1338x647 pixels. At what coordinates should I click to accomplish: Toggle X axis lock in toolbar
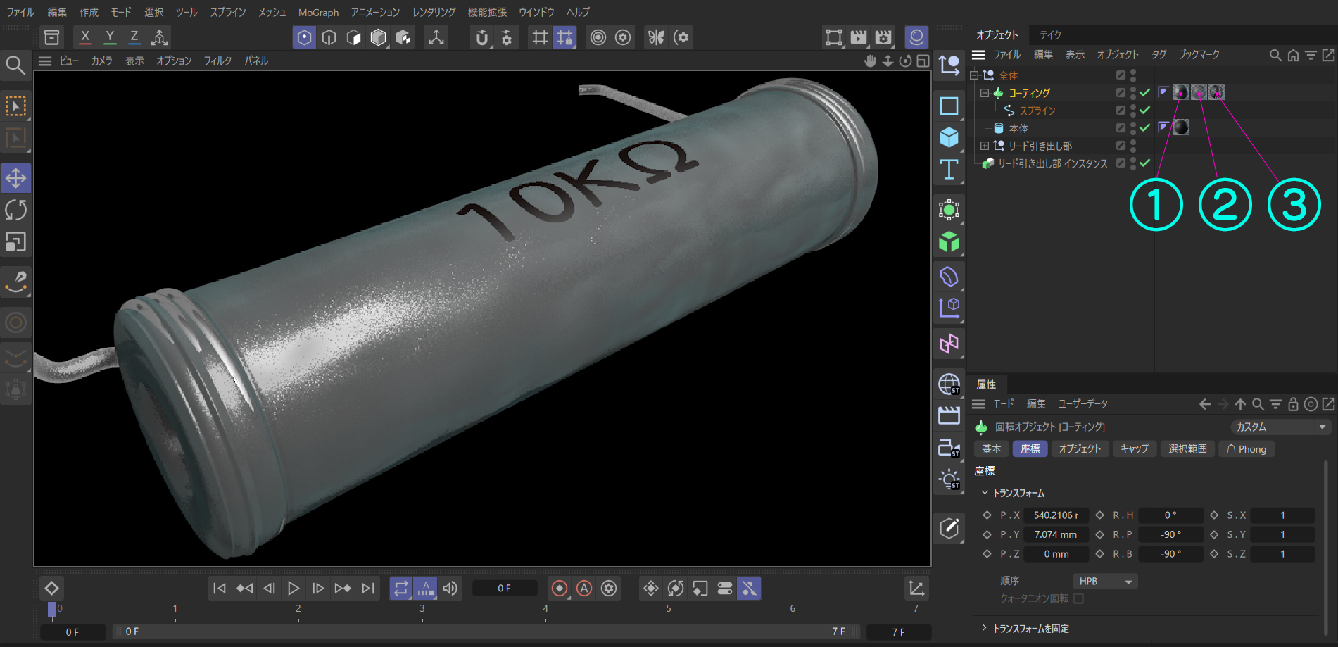(x=85, y=37)
